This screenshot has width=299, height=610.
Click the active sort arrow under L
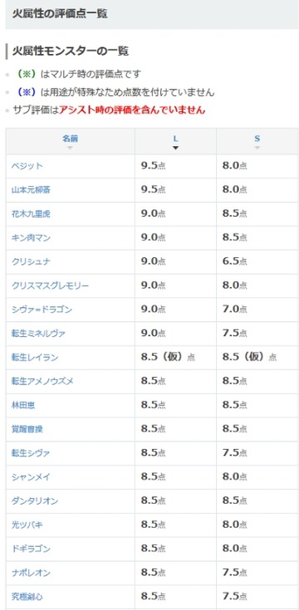[175, 148]
